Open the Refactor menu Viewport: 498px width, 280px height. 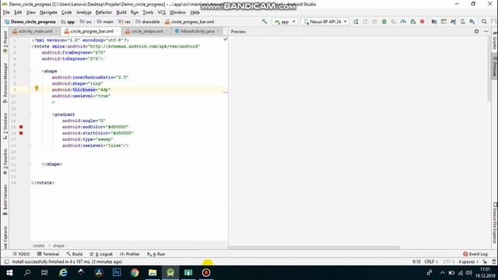[x=103, y=12]
